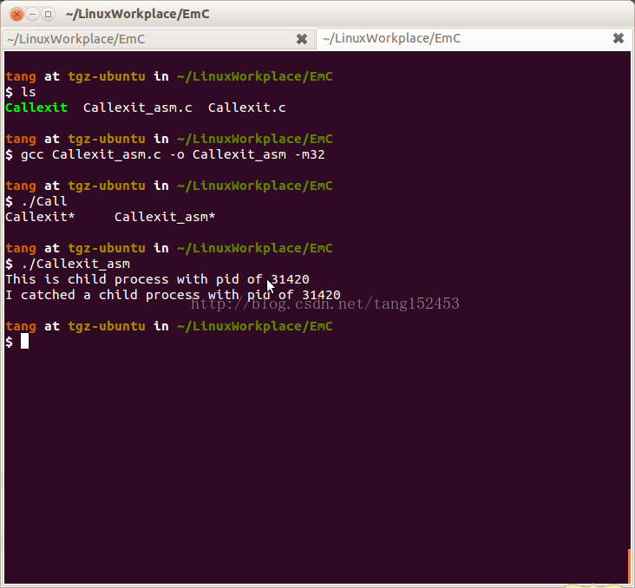Click the orange scrollbar at right edge
This screenshot has width=635, height=588.
point(630,566)
